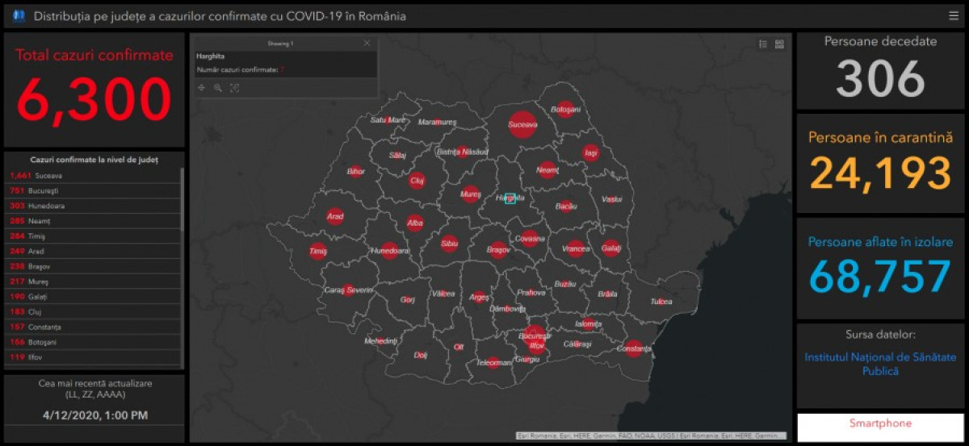Open the basemap gallery grid icon
969x446 pixels.
pyautogui.click(x=779, y=44)
